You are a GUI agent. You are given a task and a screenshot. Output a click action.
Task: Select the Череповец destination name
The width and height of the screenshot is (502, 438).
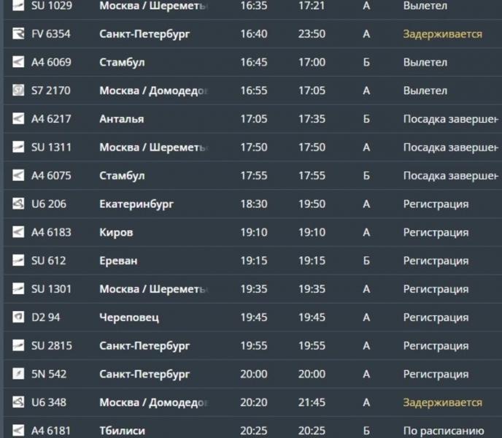(129, 318)
